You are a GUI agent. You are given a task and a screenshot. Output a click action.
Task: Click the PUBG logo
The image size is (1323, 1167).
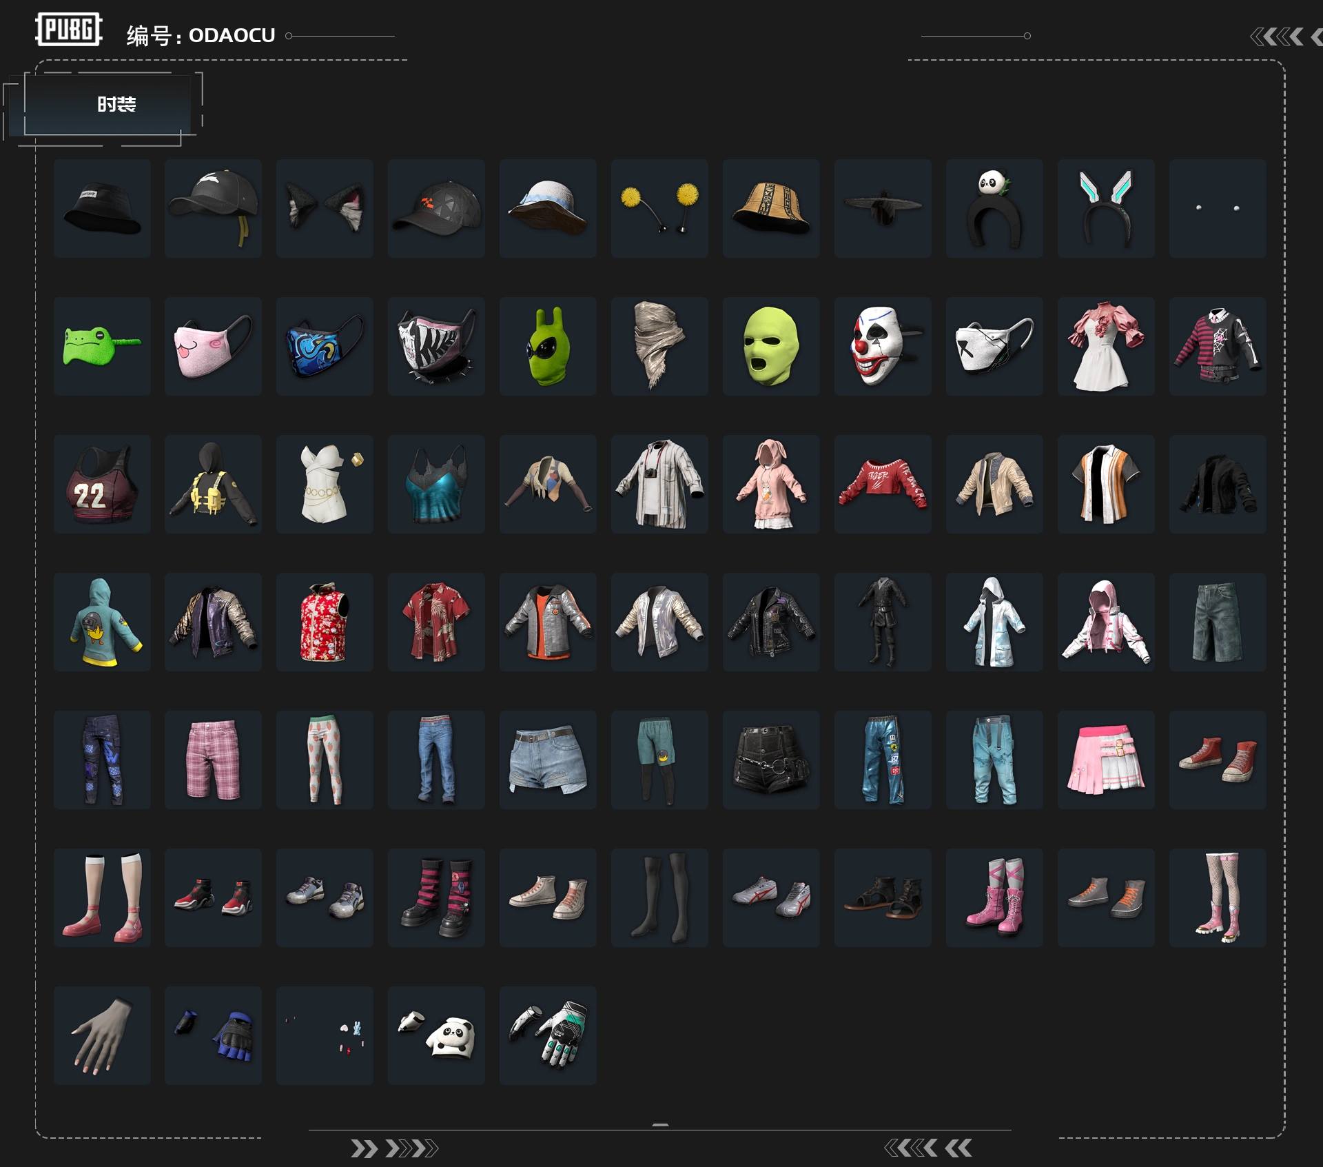coord(69,29)
